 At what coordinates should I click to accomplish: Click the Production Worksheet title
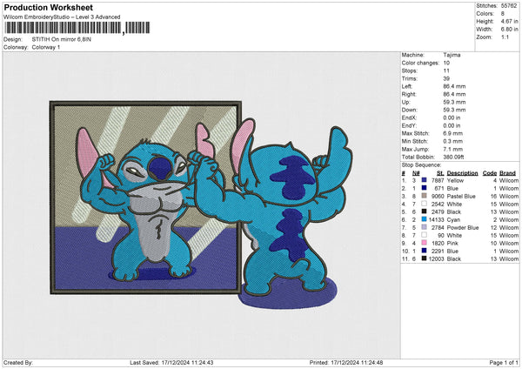pyautogui.click(x=48, y=7)
